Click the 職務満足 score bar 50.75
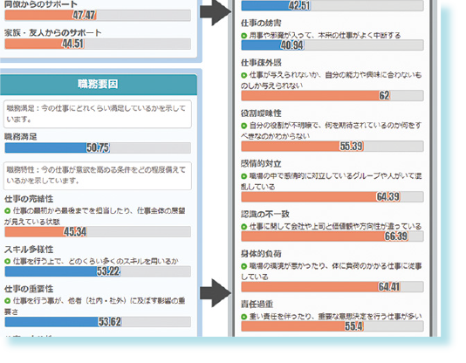The height and width of the screenshot is (363, 466). (x=98, y=148)
